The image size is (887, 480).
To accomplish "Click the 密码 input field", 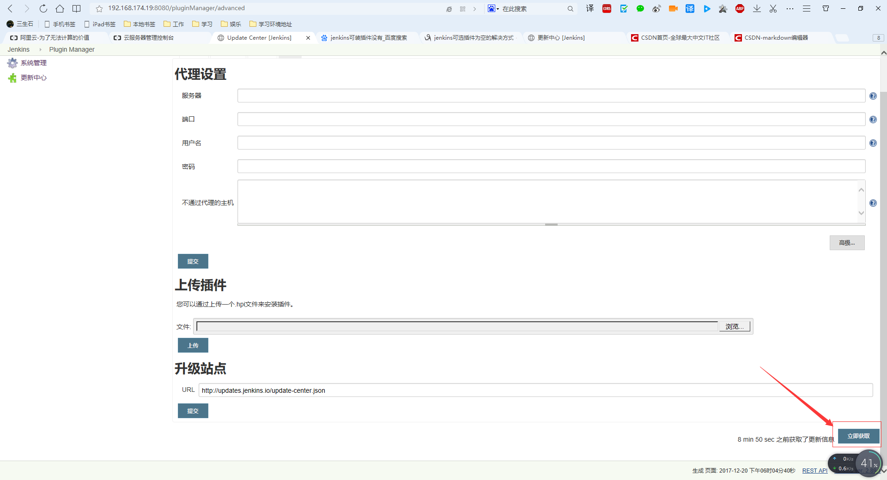I will click(551, 166).
